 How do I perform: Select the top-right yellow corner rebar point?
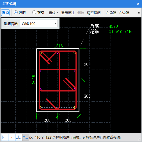75,53
